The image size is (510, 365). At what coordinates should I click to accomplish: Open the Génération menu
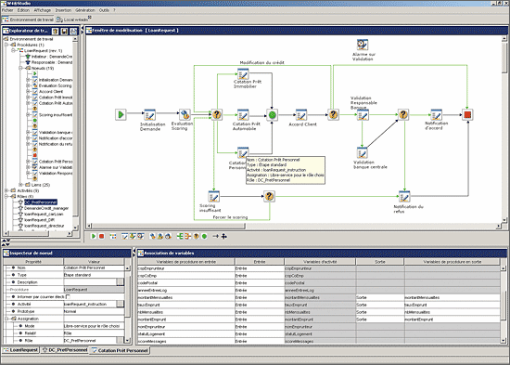[x=85, y=10]
